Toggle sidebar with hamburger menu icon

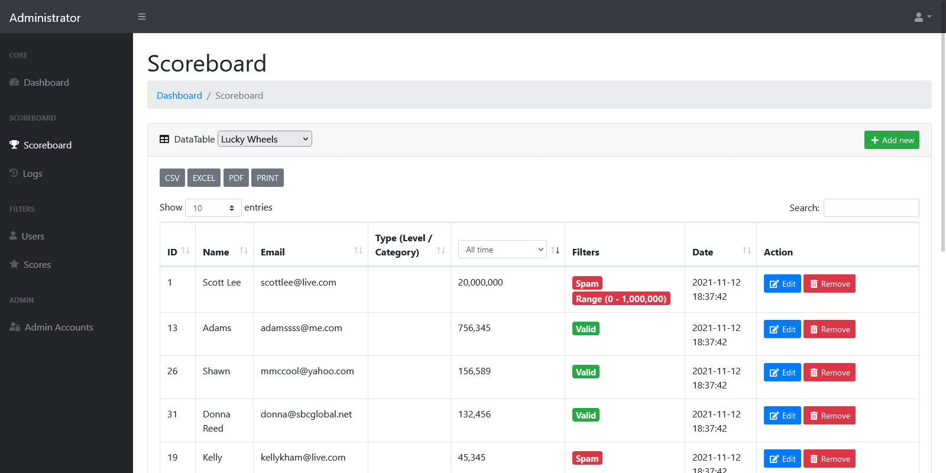pyautogui.click(x=142, y=17)
